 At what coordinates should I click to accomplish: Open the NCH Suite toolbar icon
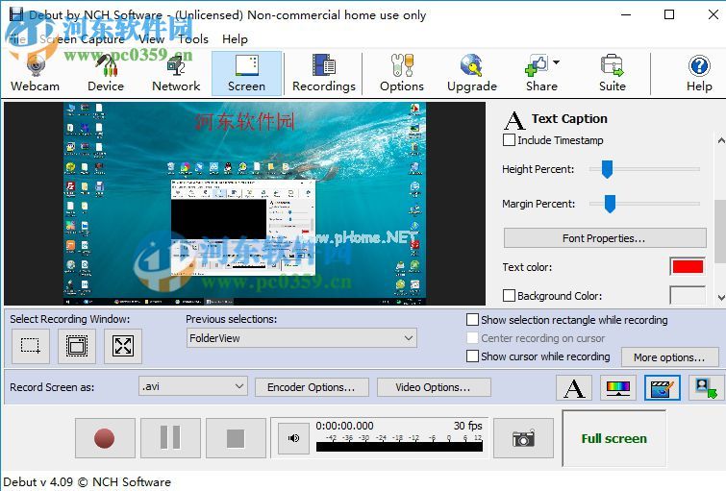(x=613, y=74)
